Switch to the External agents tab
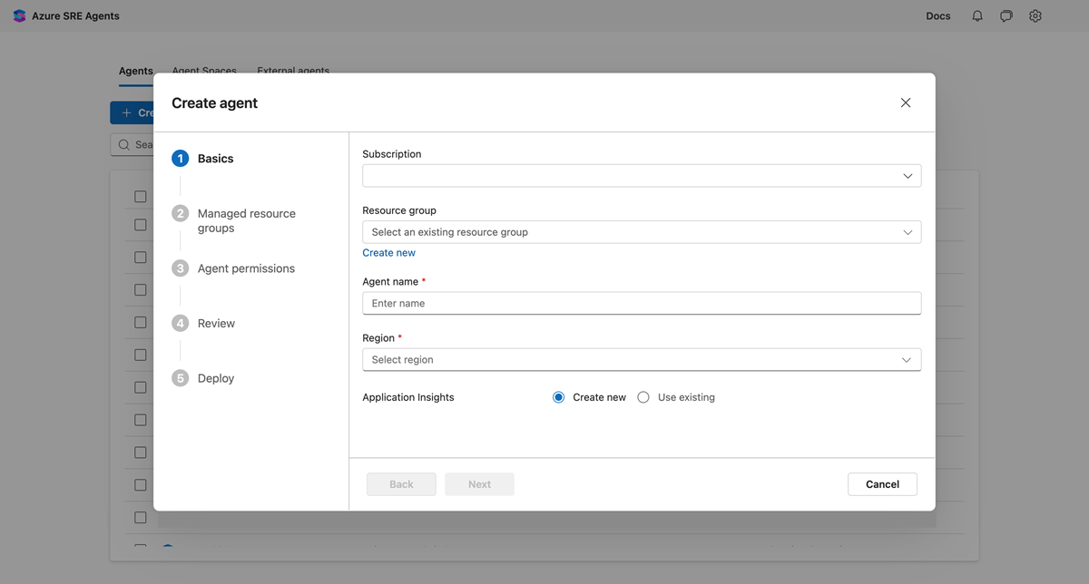This screenshot has height=584, width=1089. pyautogui.click(x=293, y=70)
